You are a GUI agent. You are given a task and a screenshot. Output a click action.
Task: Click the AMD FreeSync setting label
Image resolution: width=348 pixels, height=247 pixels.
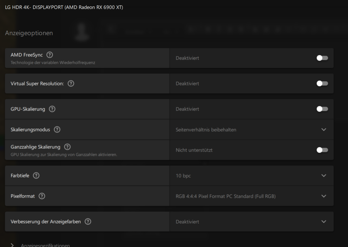click(27, 55)
